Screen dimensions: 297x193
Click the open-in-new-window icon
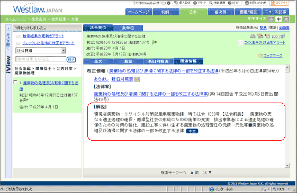click(282, 36)
